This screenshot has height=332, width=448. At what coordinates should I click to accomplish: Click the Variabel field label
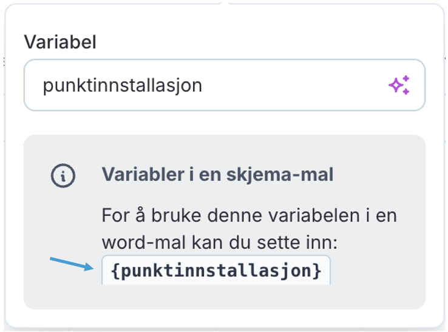(60, 42)
